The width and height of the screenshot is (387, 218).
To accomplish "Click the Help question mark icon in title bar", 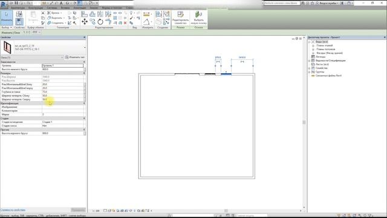I will 349,3.
